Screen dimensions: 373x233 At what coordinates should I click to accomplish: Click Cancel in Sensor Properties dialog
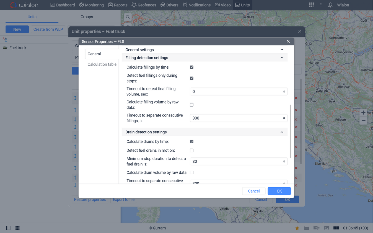point(254,191)
